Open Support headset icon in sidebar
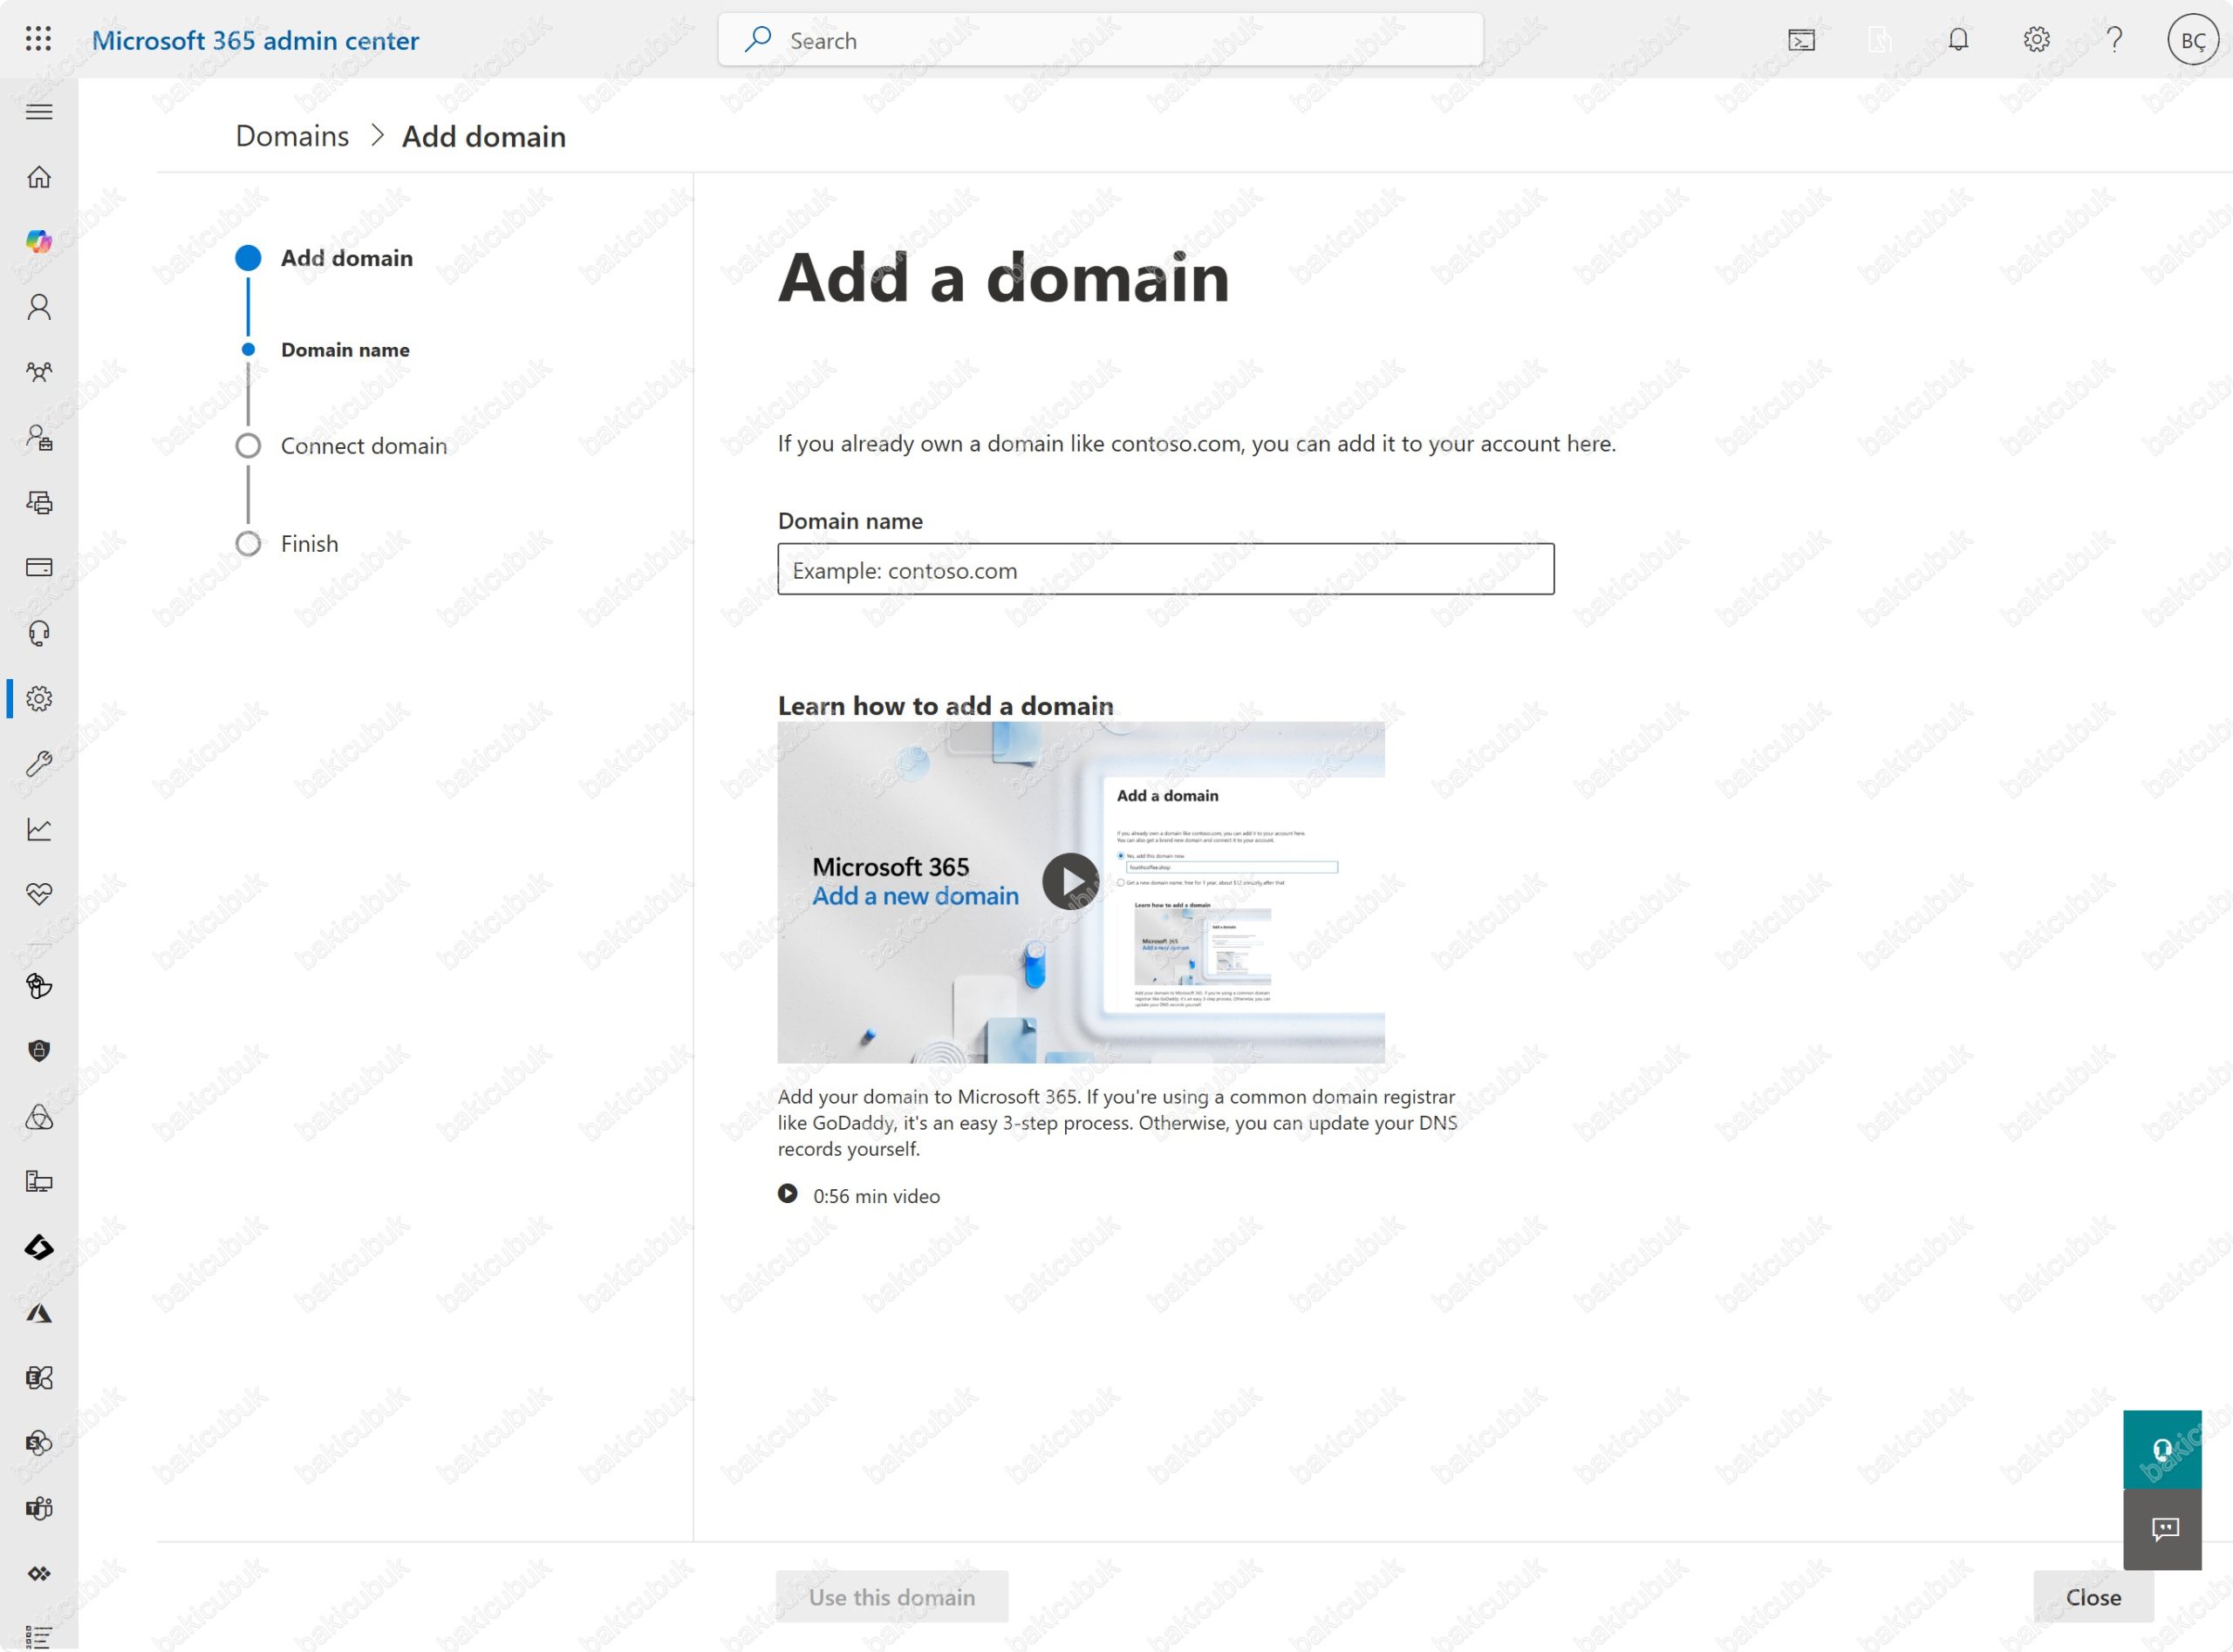 [x=39, y=633]
